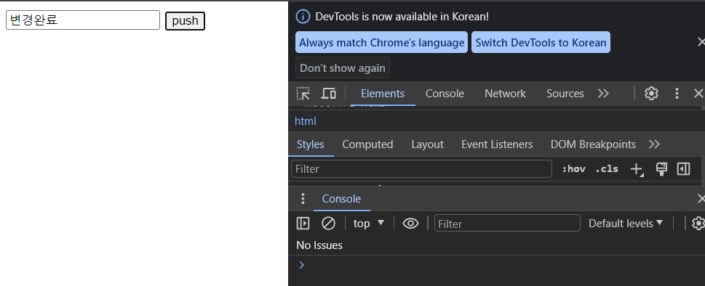The width and height of the screenshot is (705, 286).
Task: Focus the console Filter field
Action: [507, 224]
